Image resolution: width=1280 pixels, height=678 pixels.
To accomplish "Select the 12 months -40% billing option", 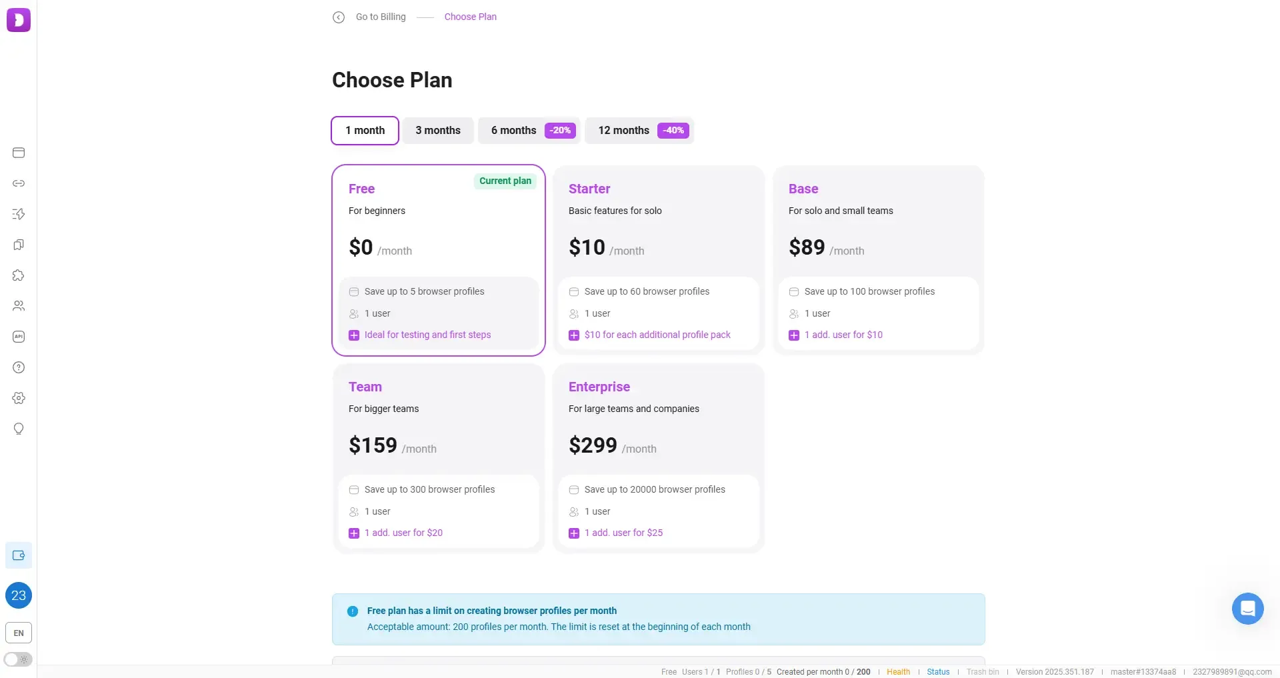I will 639,130.
